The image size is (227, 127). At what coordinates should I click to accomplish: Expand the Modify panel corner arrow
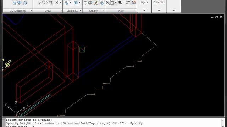pos(103,11)
